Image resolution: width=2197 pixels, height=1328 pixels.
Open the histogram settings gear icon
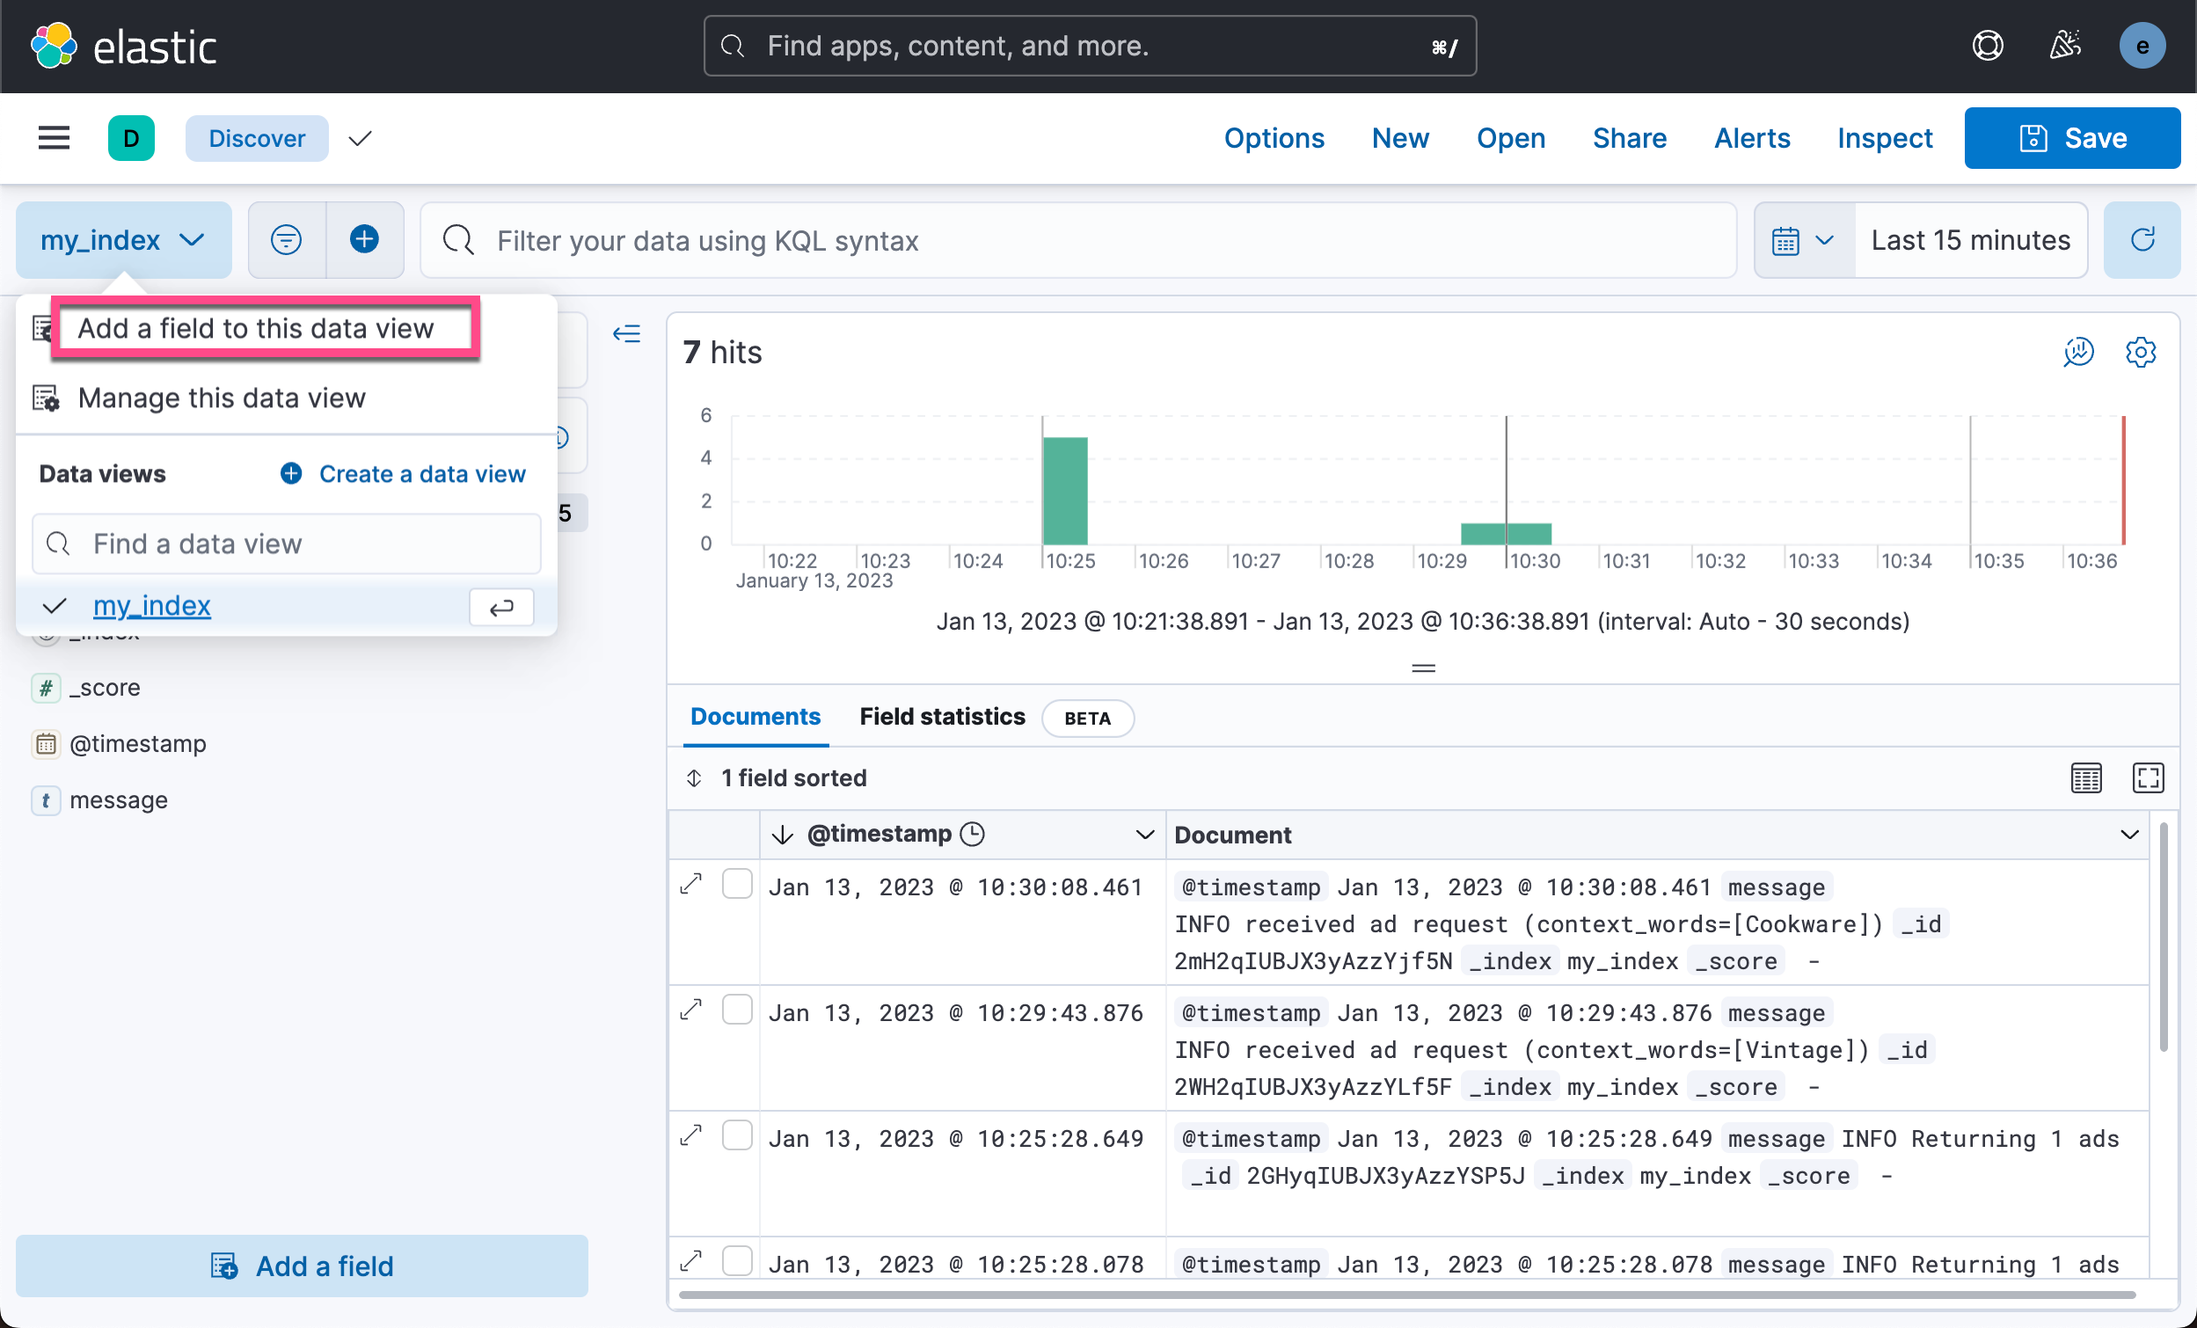(2141, 352)
